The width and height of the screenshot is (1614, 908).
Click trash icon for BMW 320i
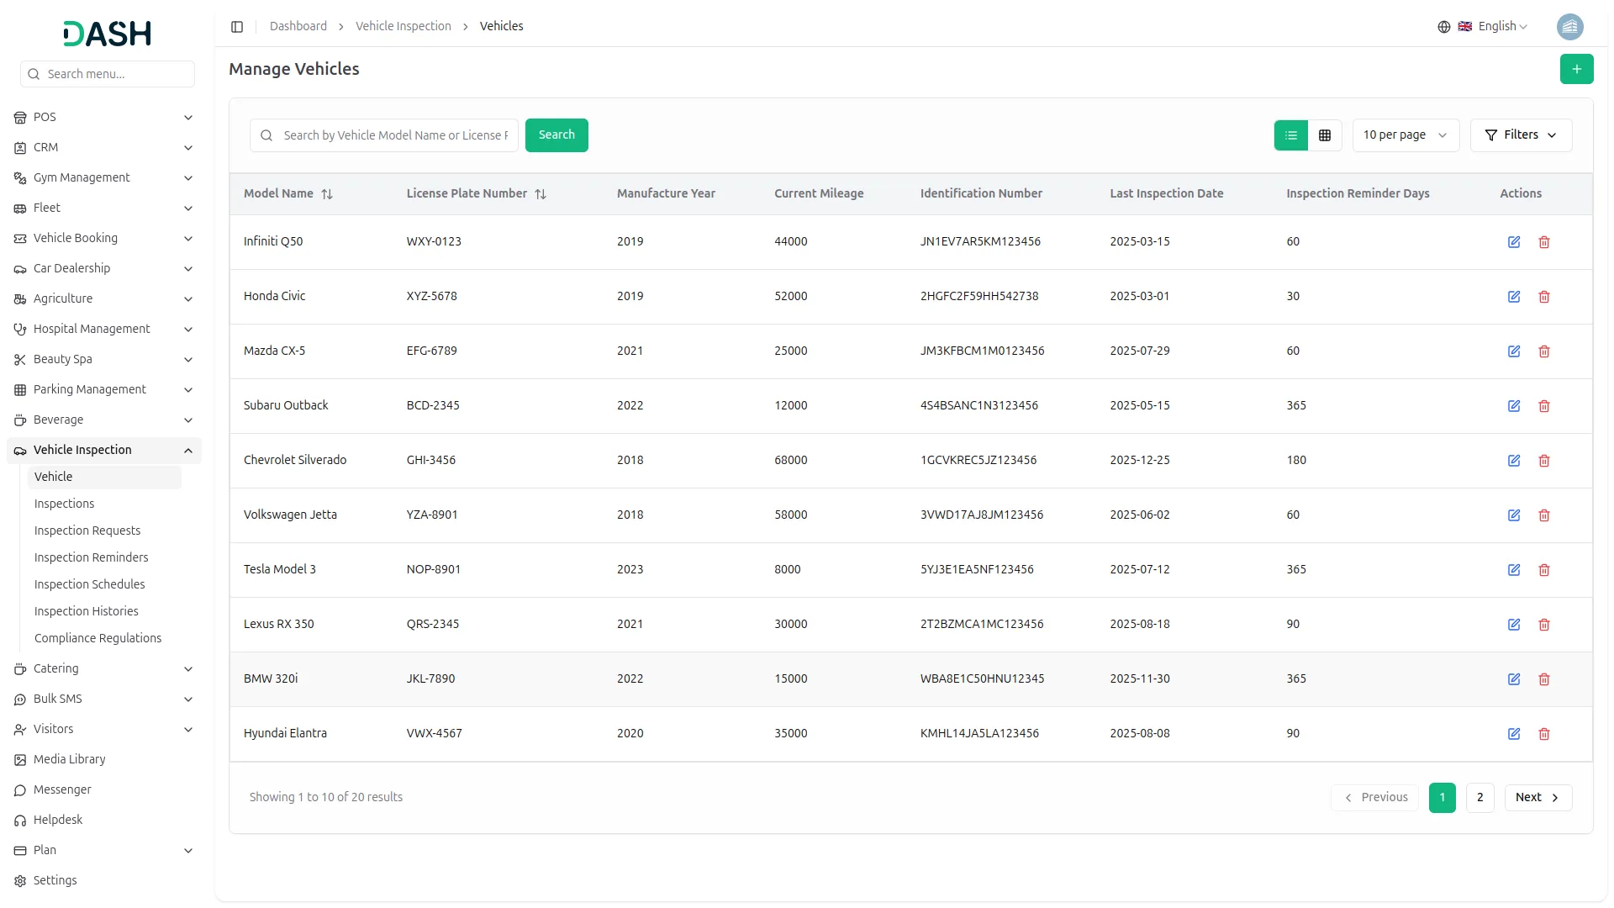coord(1543,679)
